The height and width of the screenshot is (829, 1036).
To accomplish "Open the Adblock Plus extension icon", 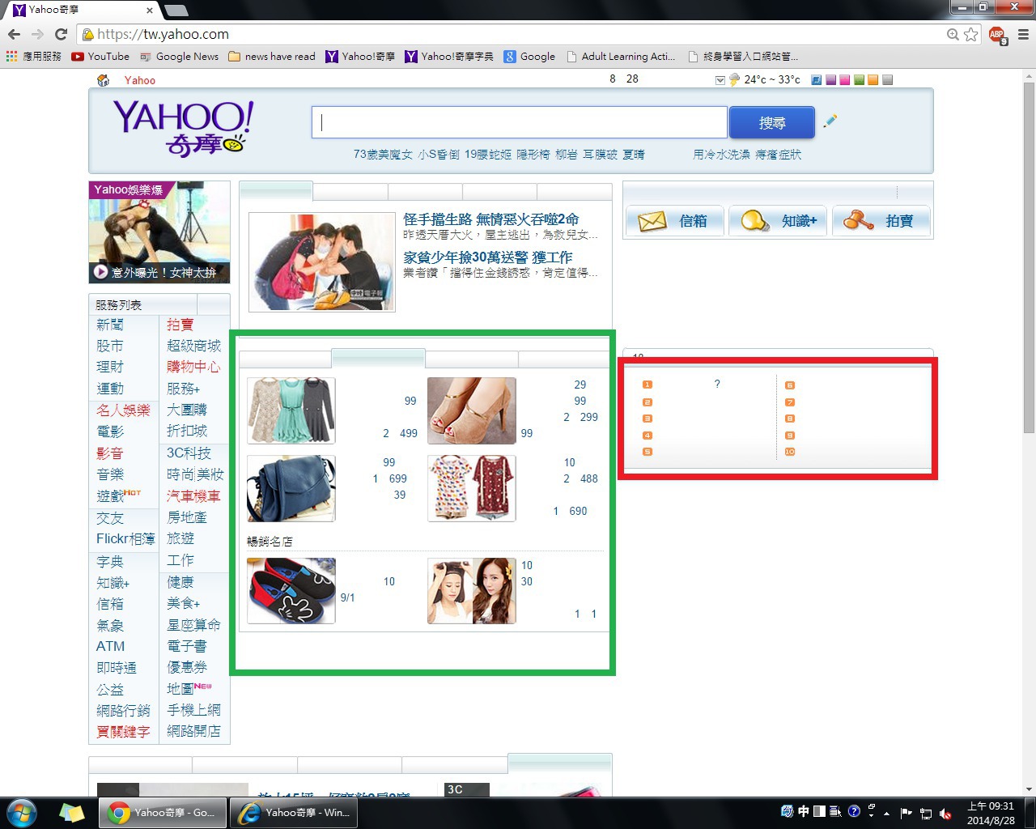I will tap(997, 35).
